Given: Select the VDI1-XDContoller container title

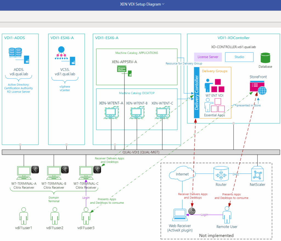Looking at the screenshot, I should [x=234, y=38].
